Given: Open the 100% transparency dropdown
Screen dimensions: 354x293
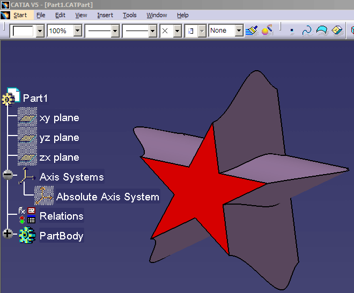Looking at the screenshot, I should [x=78, y=31].
